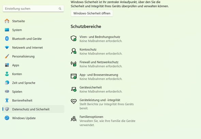Screen dimensions: 201x139
Task: Select Netzwerk und Internet
Action: click(x=33, y=48)
